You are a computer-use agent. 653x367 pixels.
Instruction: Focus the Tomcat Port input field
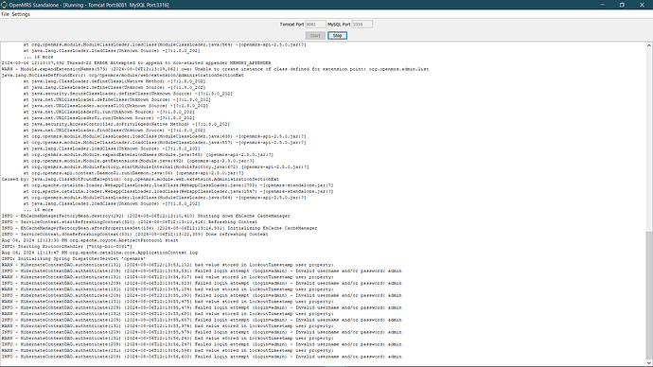(x=315, y=25)
